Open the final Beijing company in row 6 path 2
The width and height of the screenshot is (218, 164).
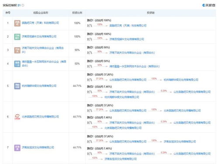[123, 128]
